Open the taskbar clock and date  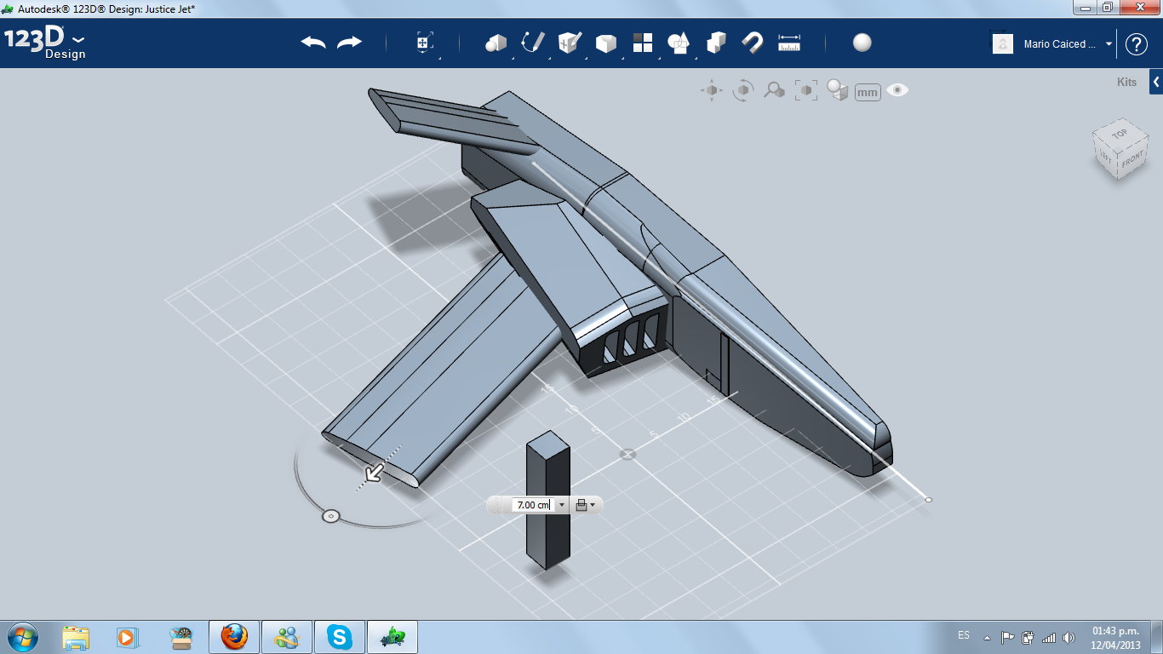[x=1115, y=637]
